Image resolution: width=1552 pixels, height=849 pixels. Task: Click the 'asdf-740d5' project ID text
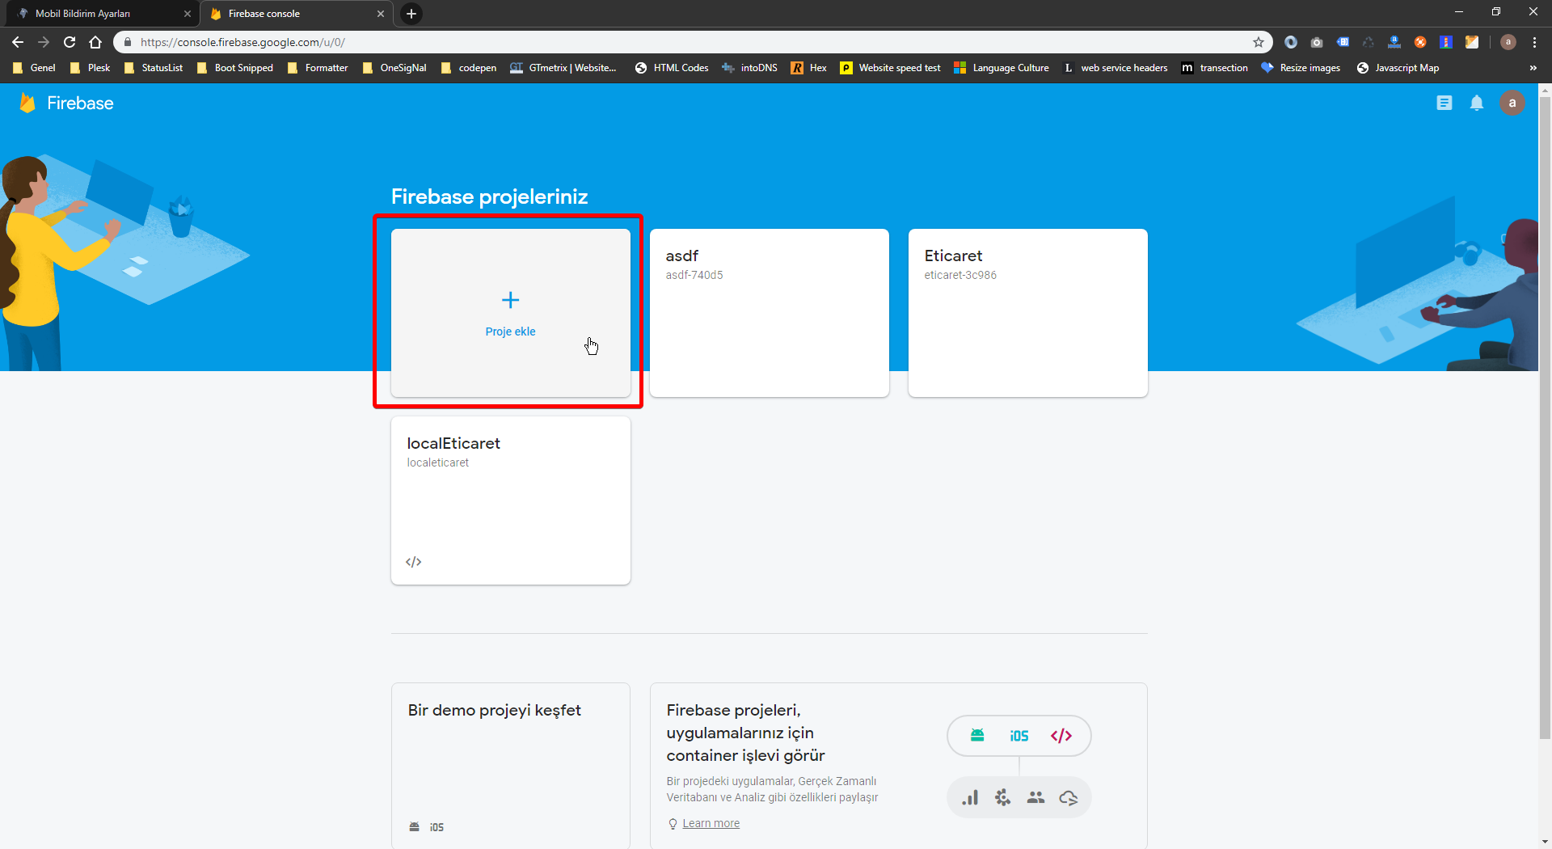click(x=694, y=275)
